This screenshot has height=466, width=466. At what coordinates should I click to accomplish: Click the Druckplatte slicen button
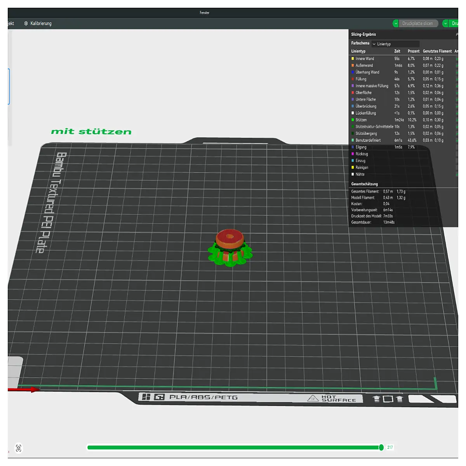[419, 23]
